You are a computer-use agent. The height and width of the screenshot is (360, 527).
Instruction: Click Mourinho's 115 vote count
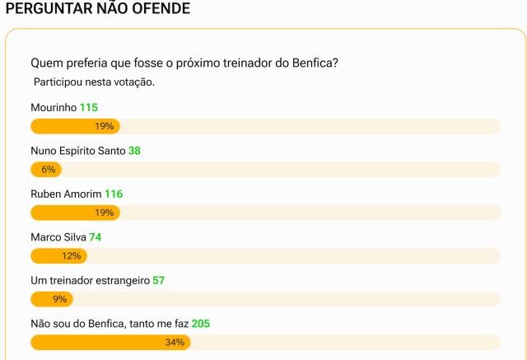(x=90, y=107)
